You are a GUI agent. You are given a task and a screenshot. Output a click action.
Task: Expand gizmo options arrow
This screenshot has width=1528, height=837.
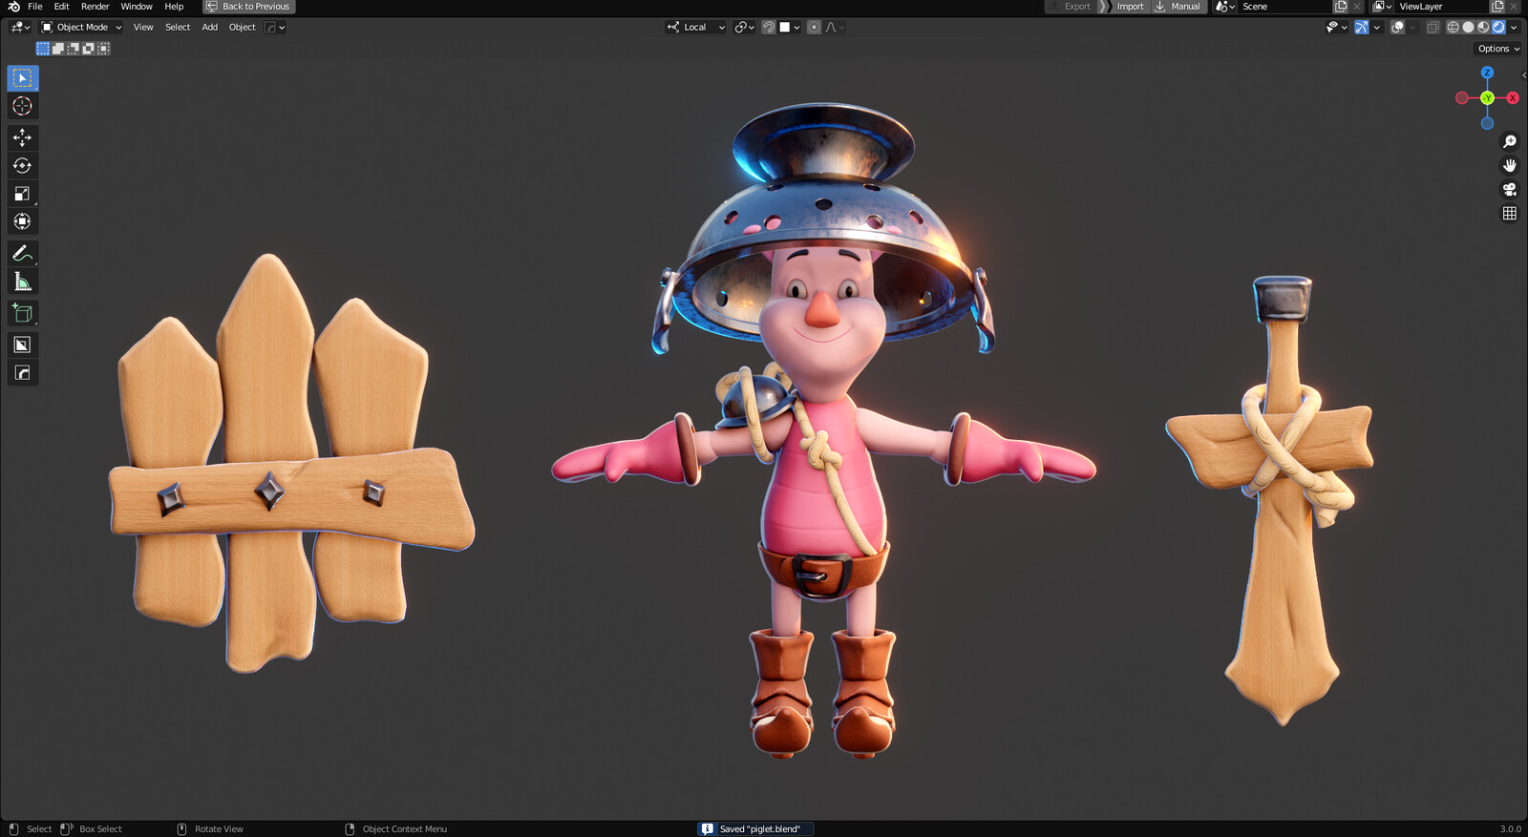[x=1377, y=28]
